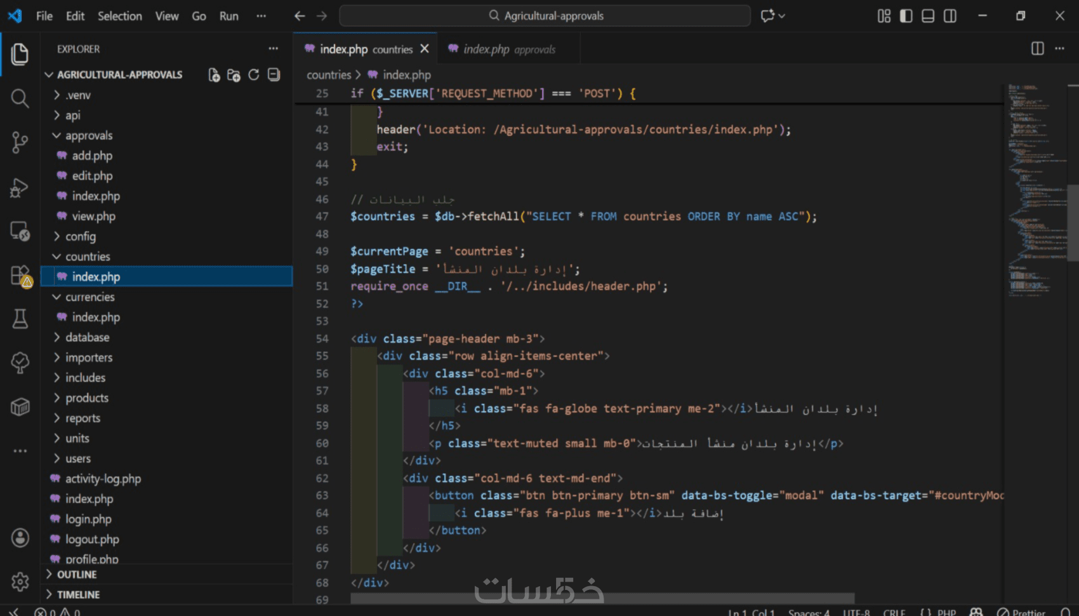Collapse all folders in explorer
The height and width of the screenshot is (616, 1079).
click(x=274, y=75)
